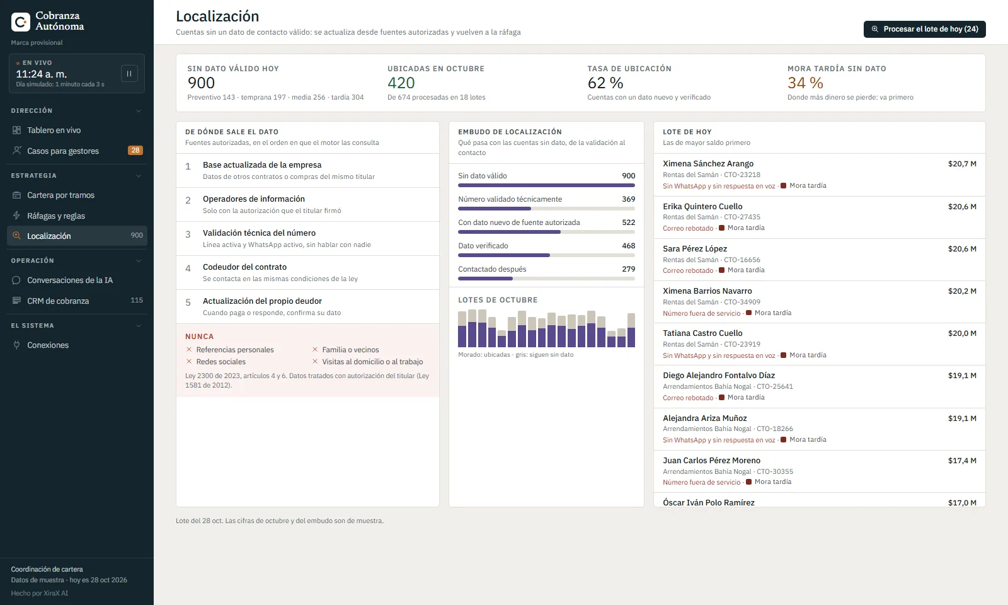Click X icon beside Visitas al domicilio
This screenshot has width=1008, height=605.
(x=315, y=362)
